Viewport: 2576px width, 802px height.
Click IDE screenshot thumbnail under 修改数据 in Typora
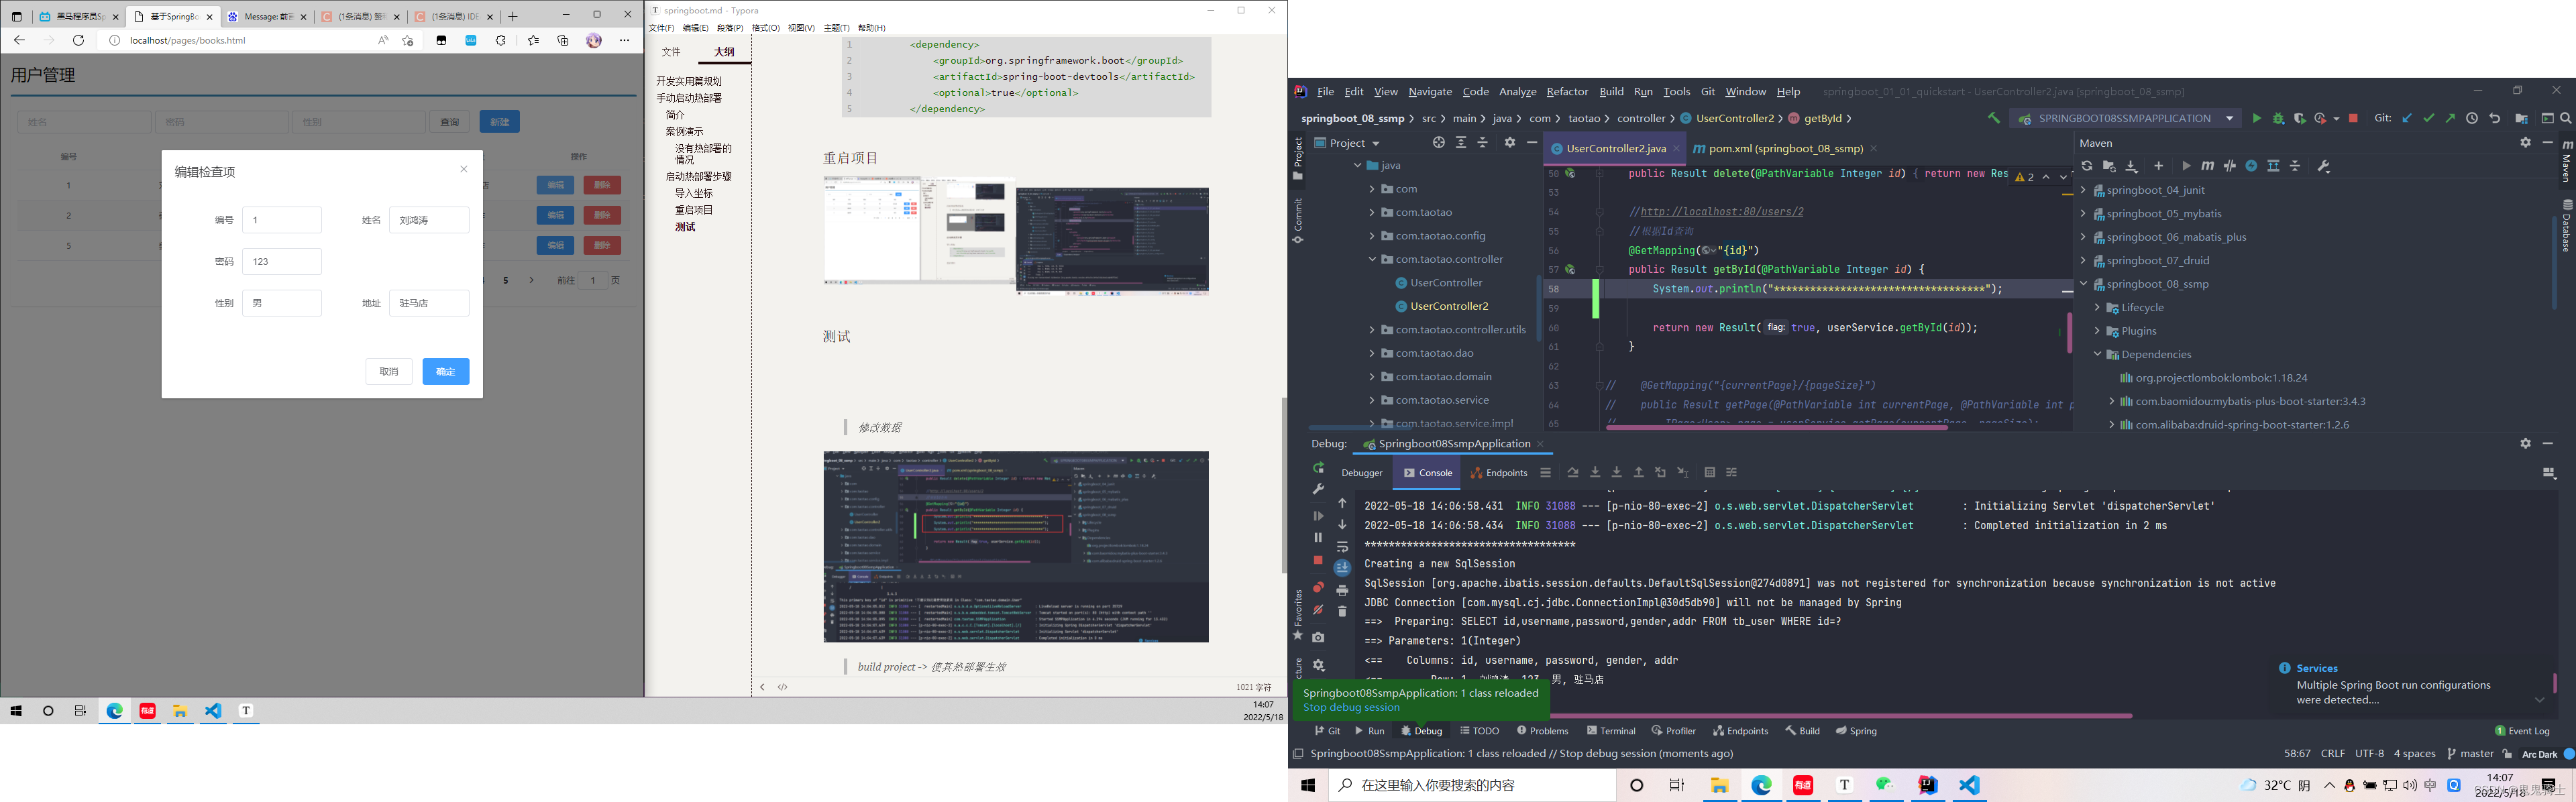tap(1016, 547)
